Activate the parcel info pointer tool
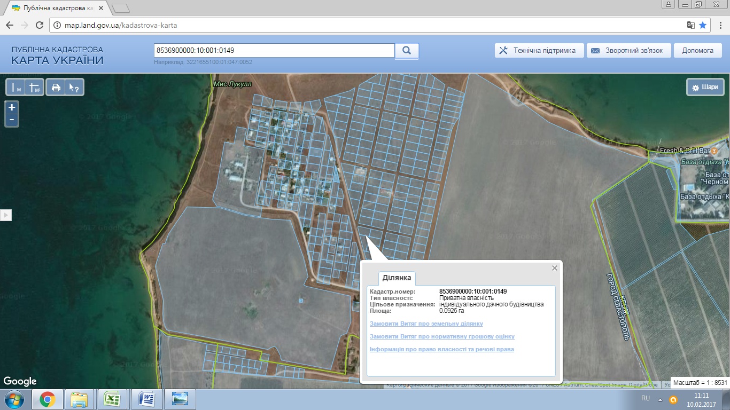The height and width of the screenshot is (410, 730). coord(74,87)
